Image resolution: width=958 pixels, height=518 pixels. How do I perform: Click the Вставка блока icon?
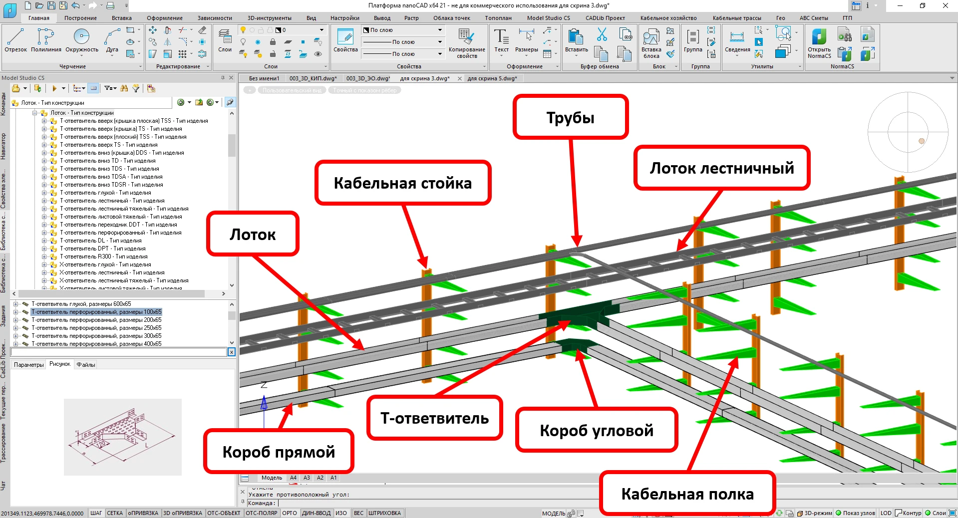651,43
